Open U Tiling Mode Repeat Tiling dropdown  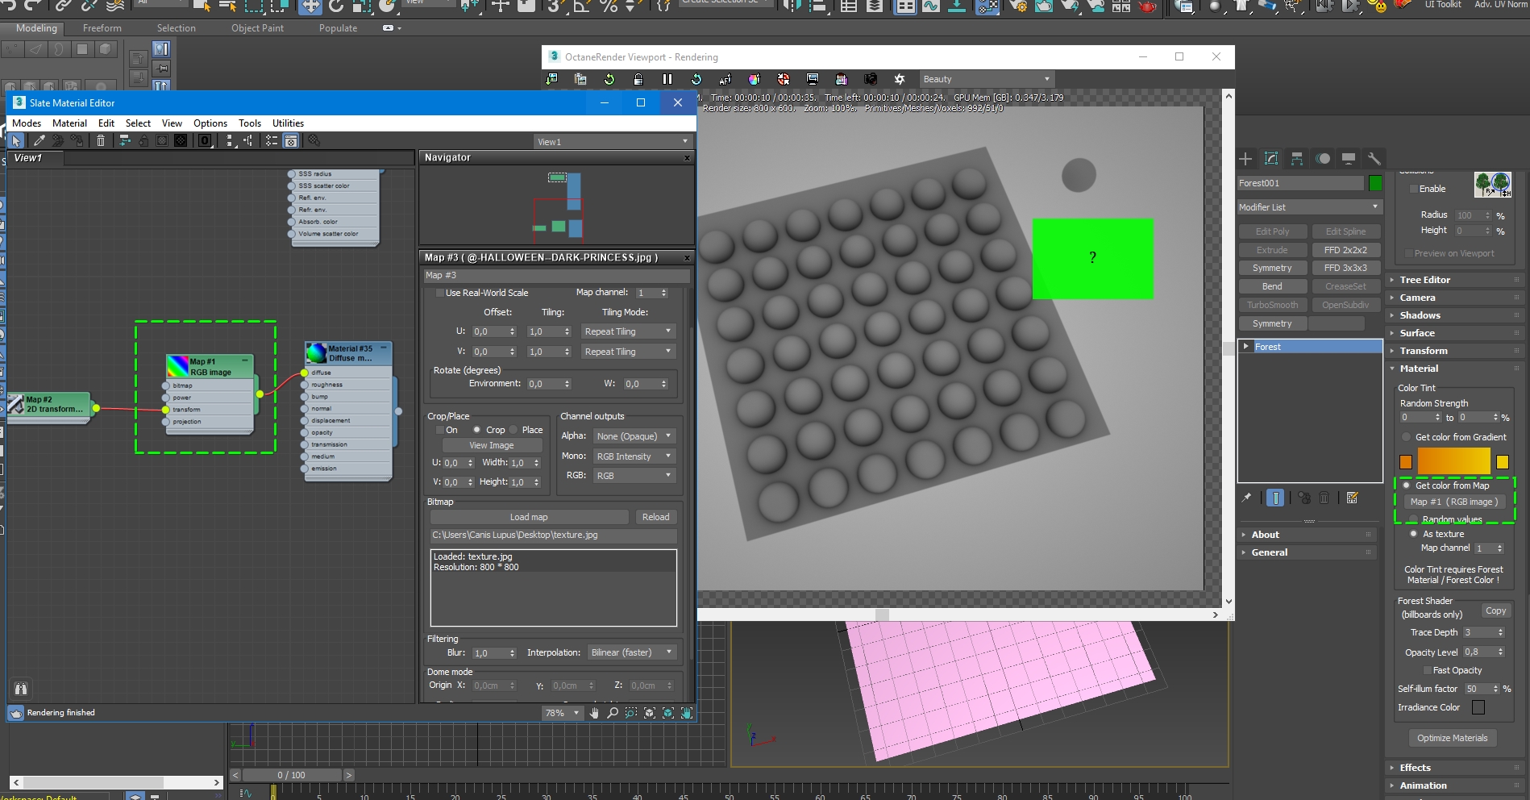[x=627, y=331]
